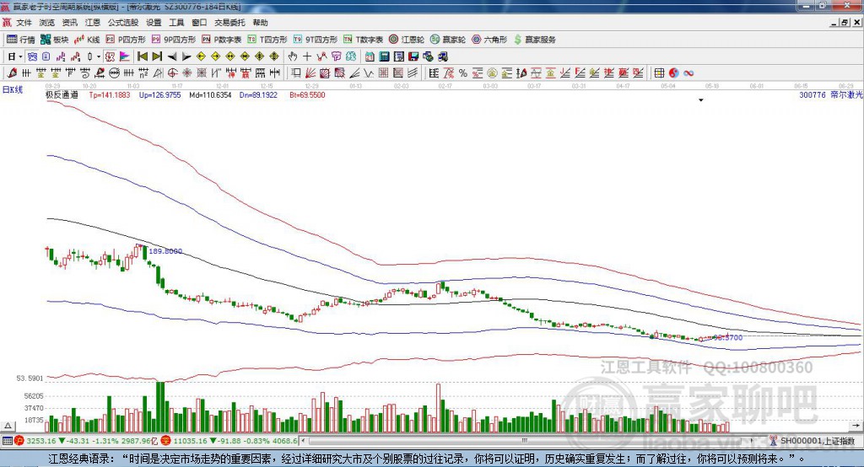Jump to first bar icon
The height and width of the screenshot is (467, 864).
142,56
